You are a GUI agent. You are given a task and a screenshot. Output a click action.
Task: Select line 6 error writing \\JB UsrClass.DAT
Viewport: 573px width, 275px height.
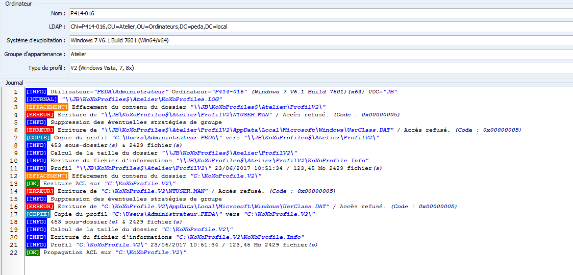(x=273, y=130)
